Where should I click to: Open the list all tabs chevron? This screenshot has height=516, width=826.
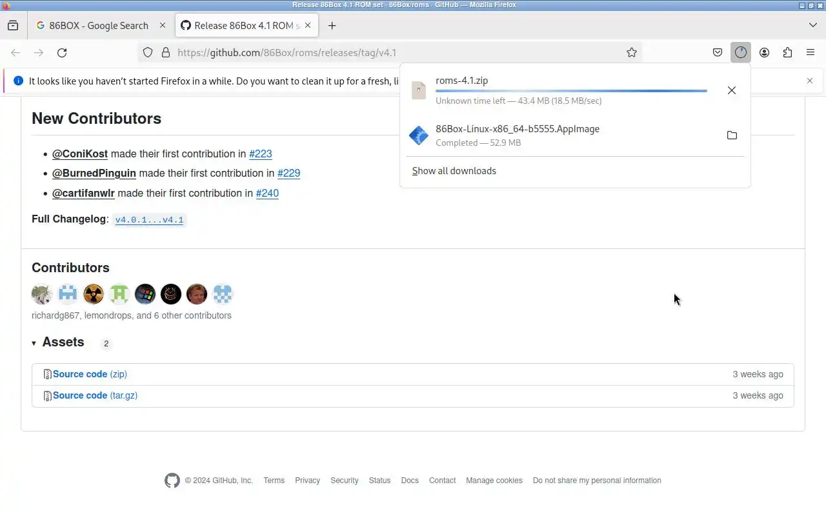pyautogui.click(x=812, y=25)
